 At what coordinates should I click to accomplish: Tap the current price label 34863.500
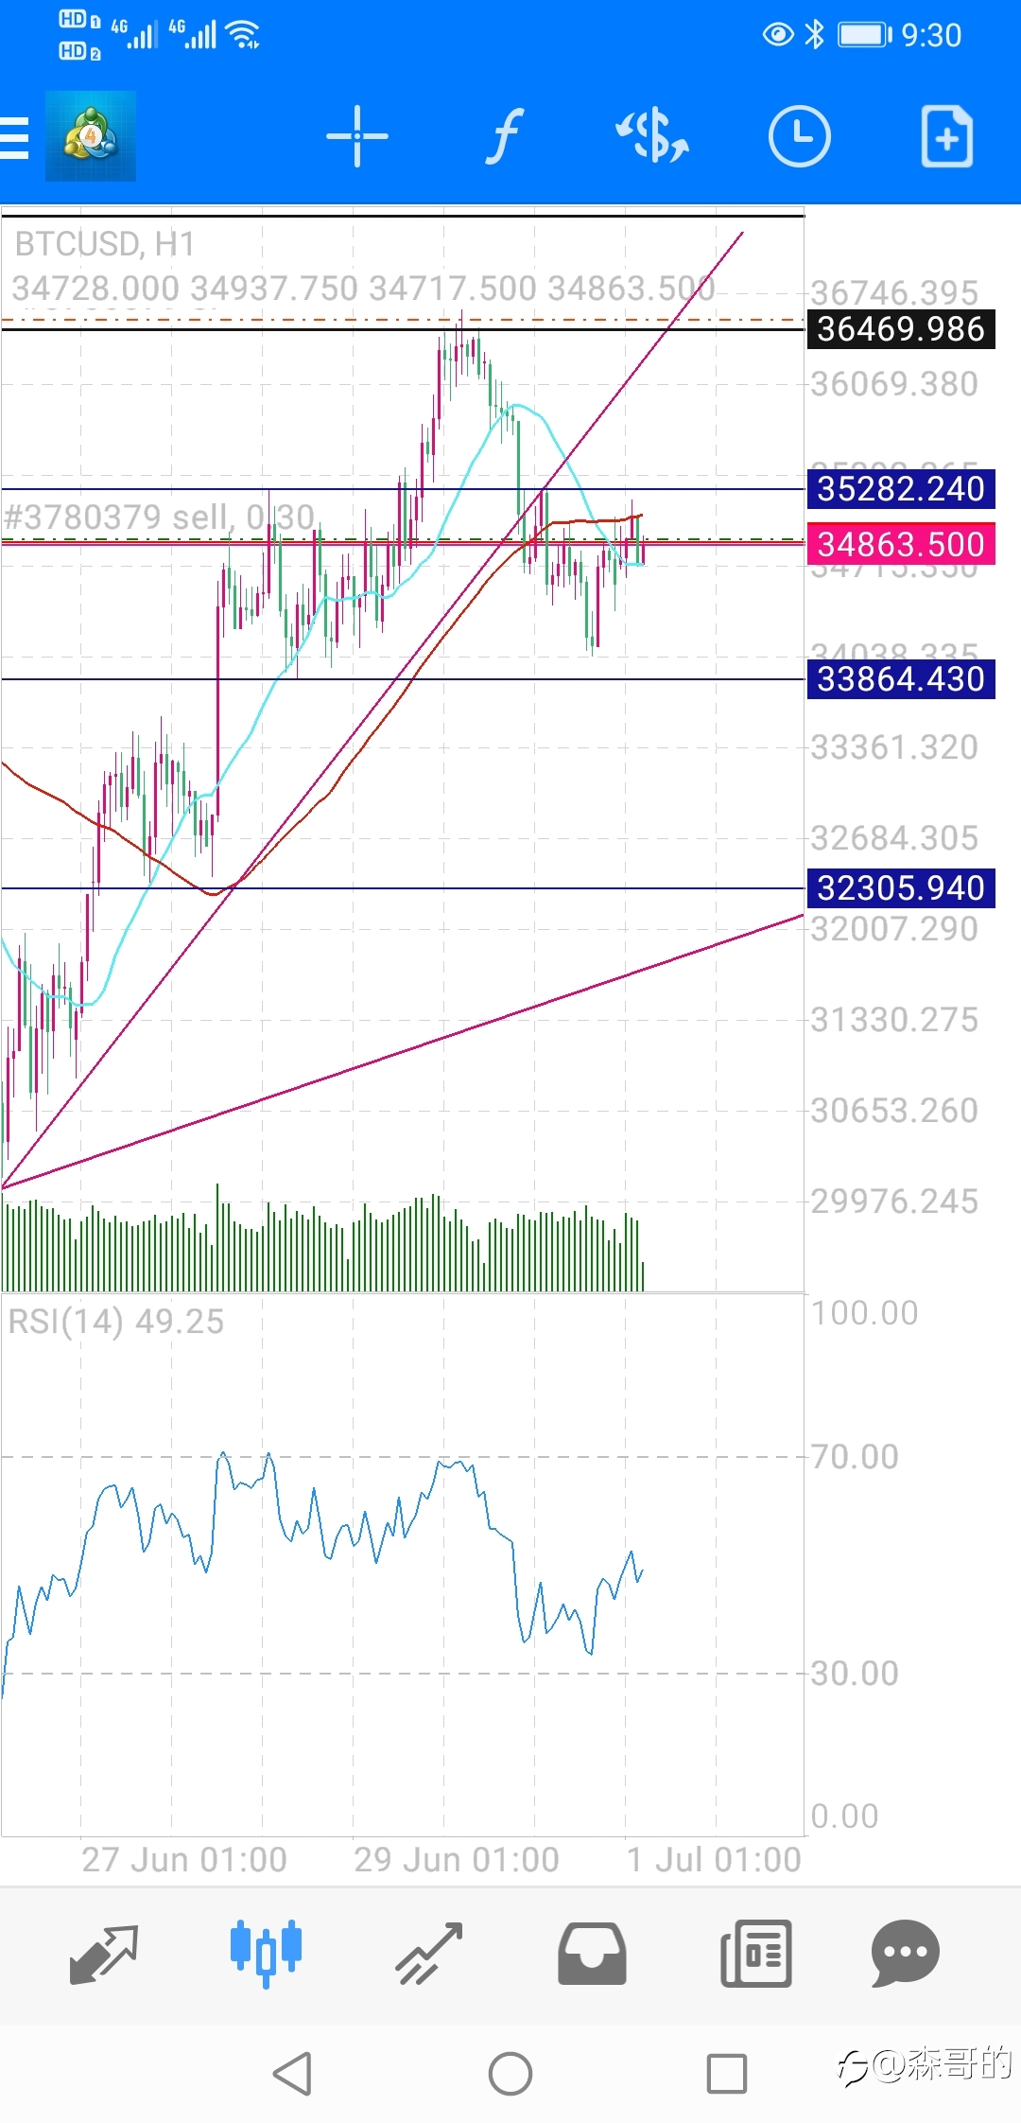pos(901,544)
